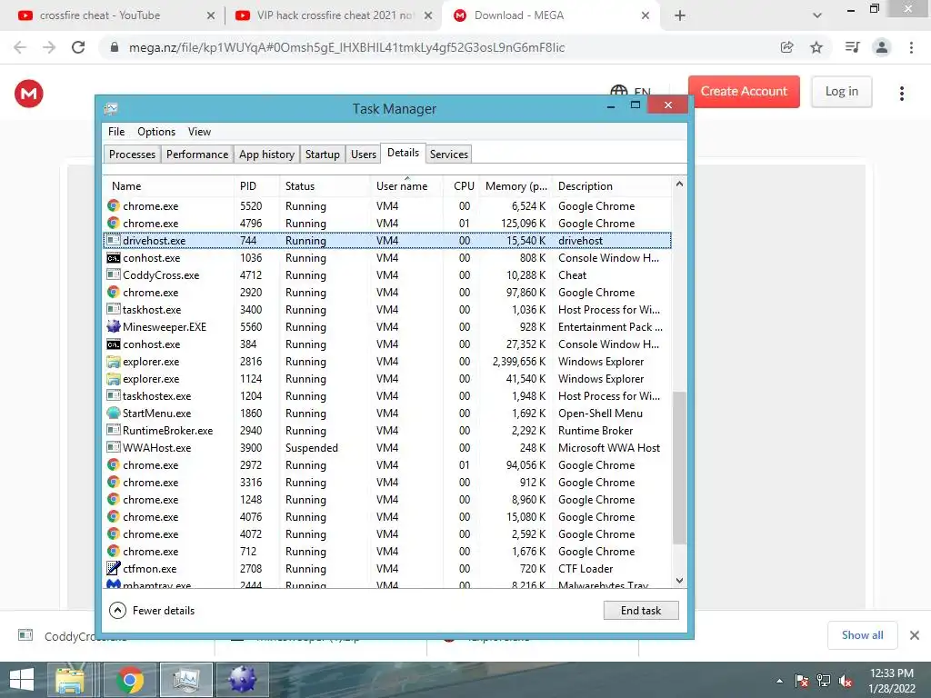
Task: Close the Chrome downloads bar
Action: tap(915, 635)
